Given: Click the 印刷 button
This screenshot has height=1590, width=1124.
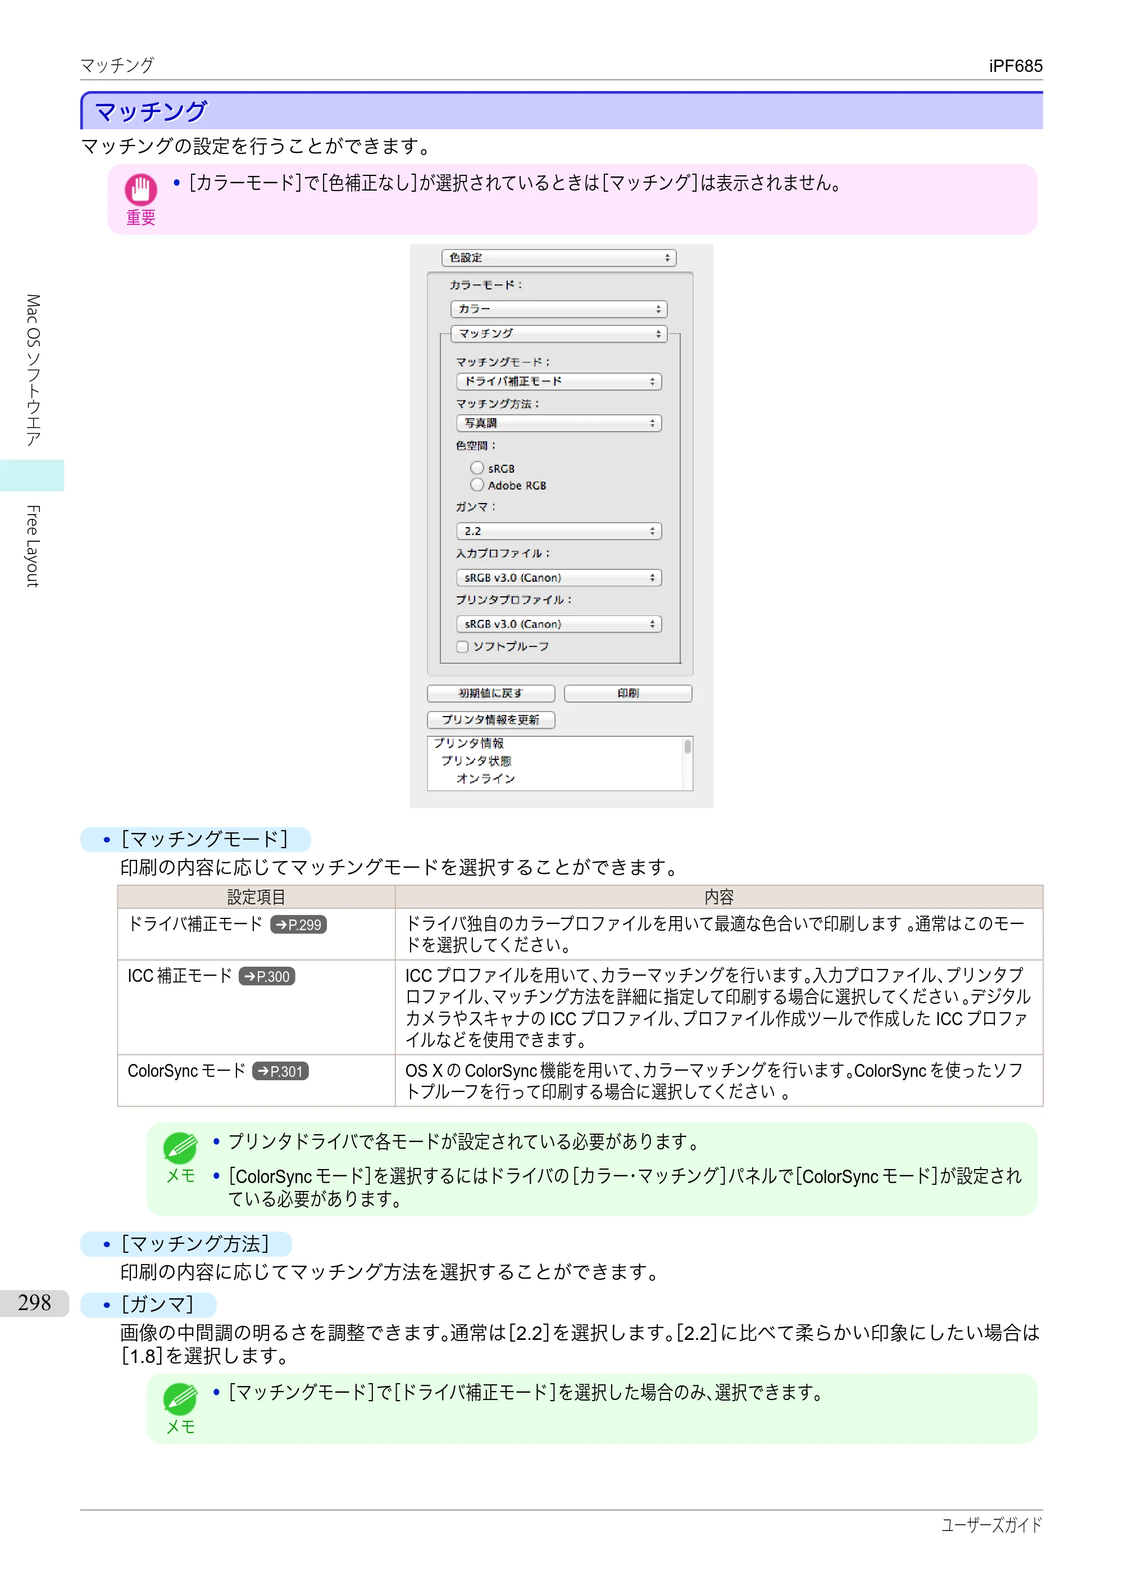Looking at the screenshot, I should pos(628,693).
